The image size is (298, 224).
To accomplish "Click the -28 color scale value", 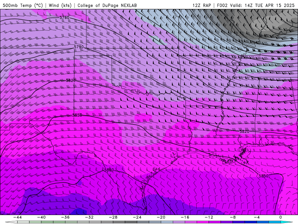I will 113,217.
